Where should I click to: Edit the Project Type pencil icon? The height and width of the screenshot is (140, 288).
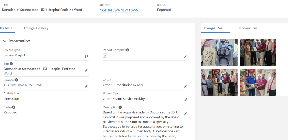point(186,100)
